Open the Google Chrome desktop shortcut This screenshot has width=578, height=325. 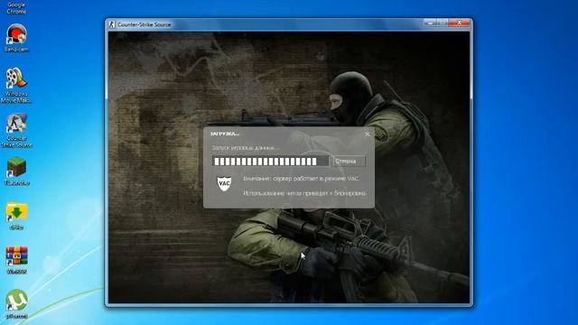[16, 7]
